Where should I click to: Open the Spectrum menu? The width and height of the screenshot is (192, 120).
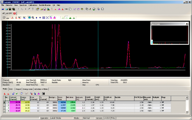pyautogui.click(x=23, y=5)
